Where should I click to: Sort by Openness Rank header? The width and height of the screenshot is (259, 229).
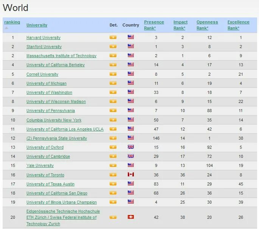(x=207, y=25)
